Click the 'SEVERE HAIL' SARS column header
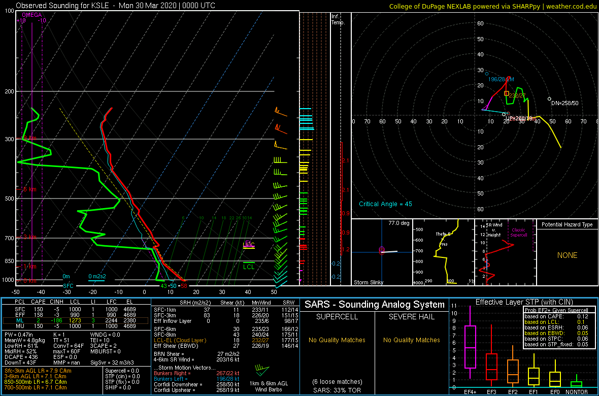599x396 pixels. [x=412, y=316]
